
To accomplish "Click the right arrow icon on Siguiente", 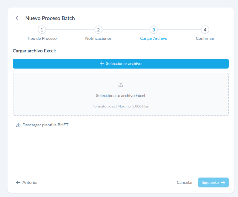I will point(223,182).
